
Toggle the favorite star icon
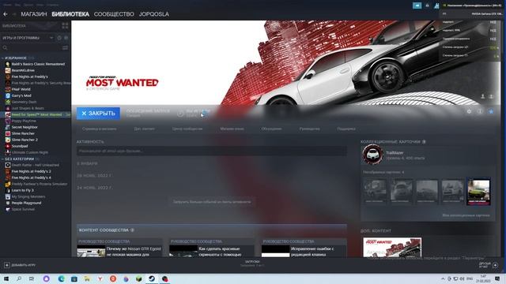coord(491,111)
